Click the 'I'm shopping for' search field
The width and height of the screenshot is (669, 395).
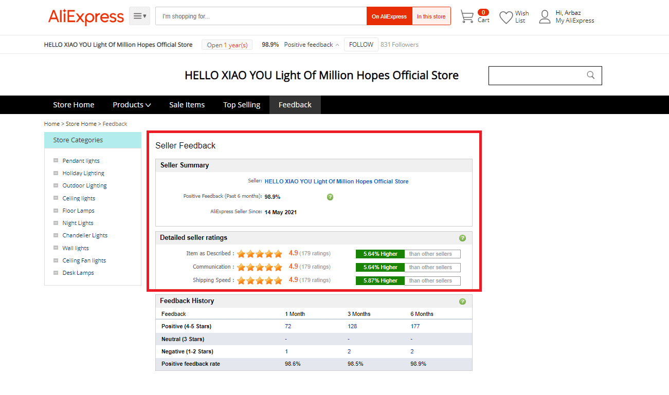click(261, 16)
